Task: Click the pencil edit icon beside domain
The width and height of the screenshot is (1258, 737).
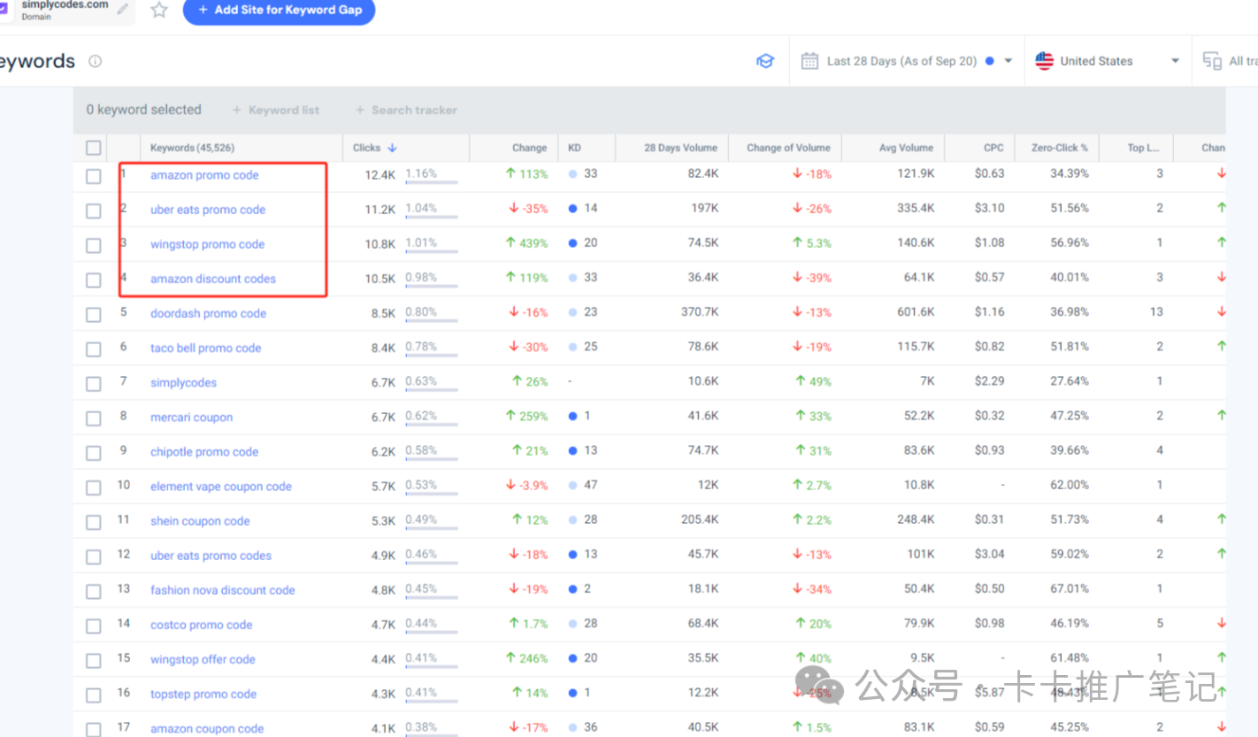Action: 122,10
